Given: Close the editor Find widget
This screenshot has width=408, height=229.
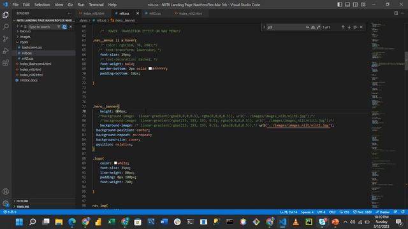Looking at the screenshot, I should 361,27.
